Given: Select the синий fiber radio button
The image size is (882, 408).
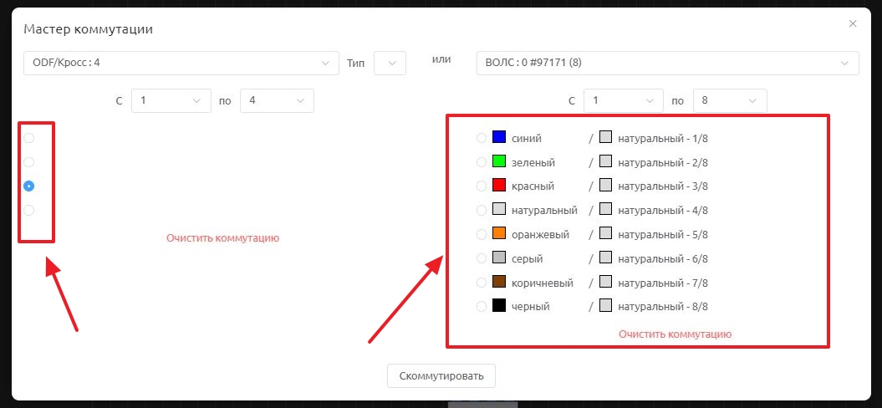Looking at the screenshot, I should 482,138.
